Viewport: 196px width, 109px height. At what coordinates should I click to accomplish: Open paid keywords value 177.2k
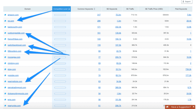[x=188, y=75]
